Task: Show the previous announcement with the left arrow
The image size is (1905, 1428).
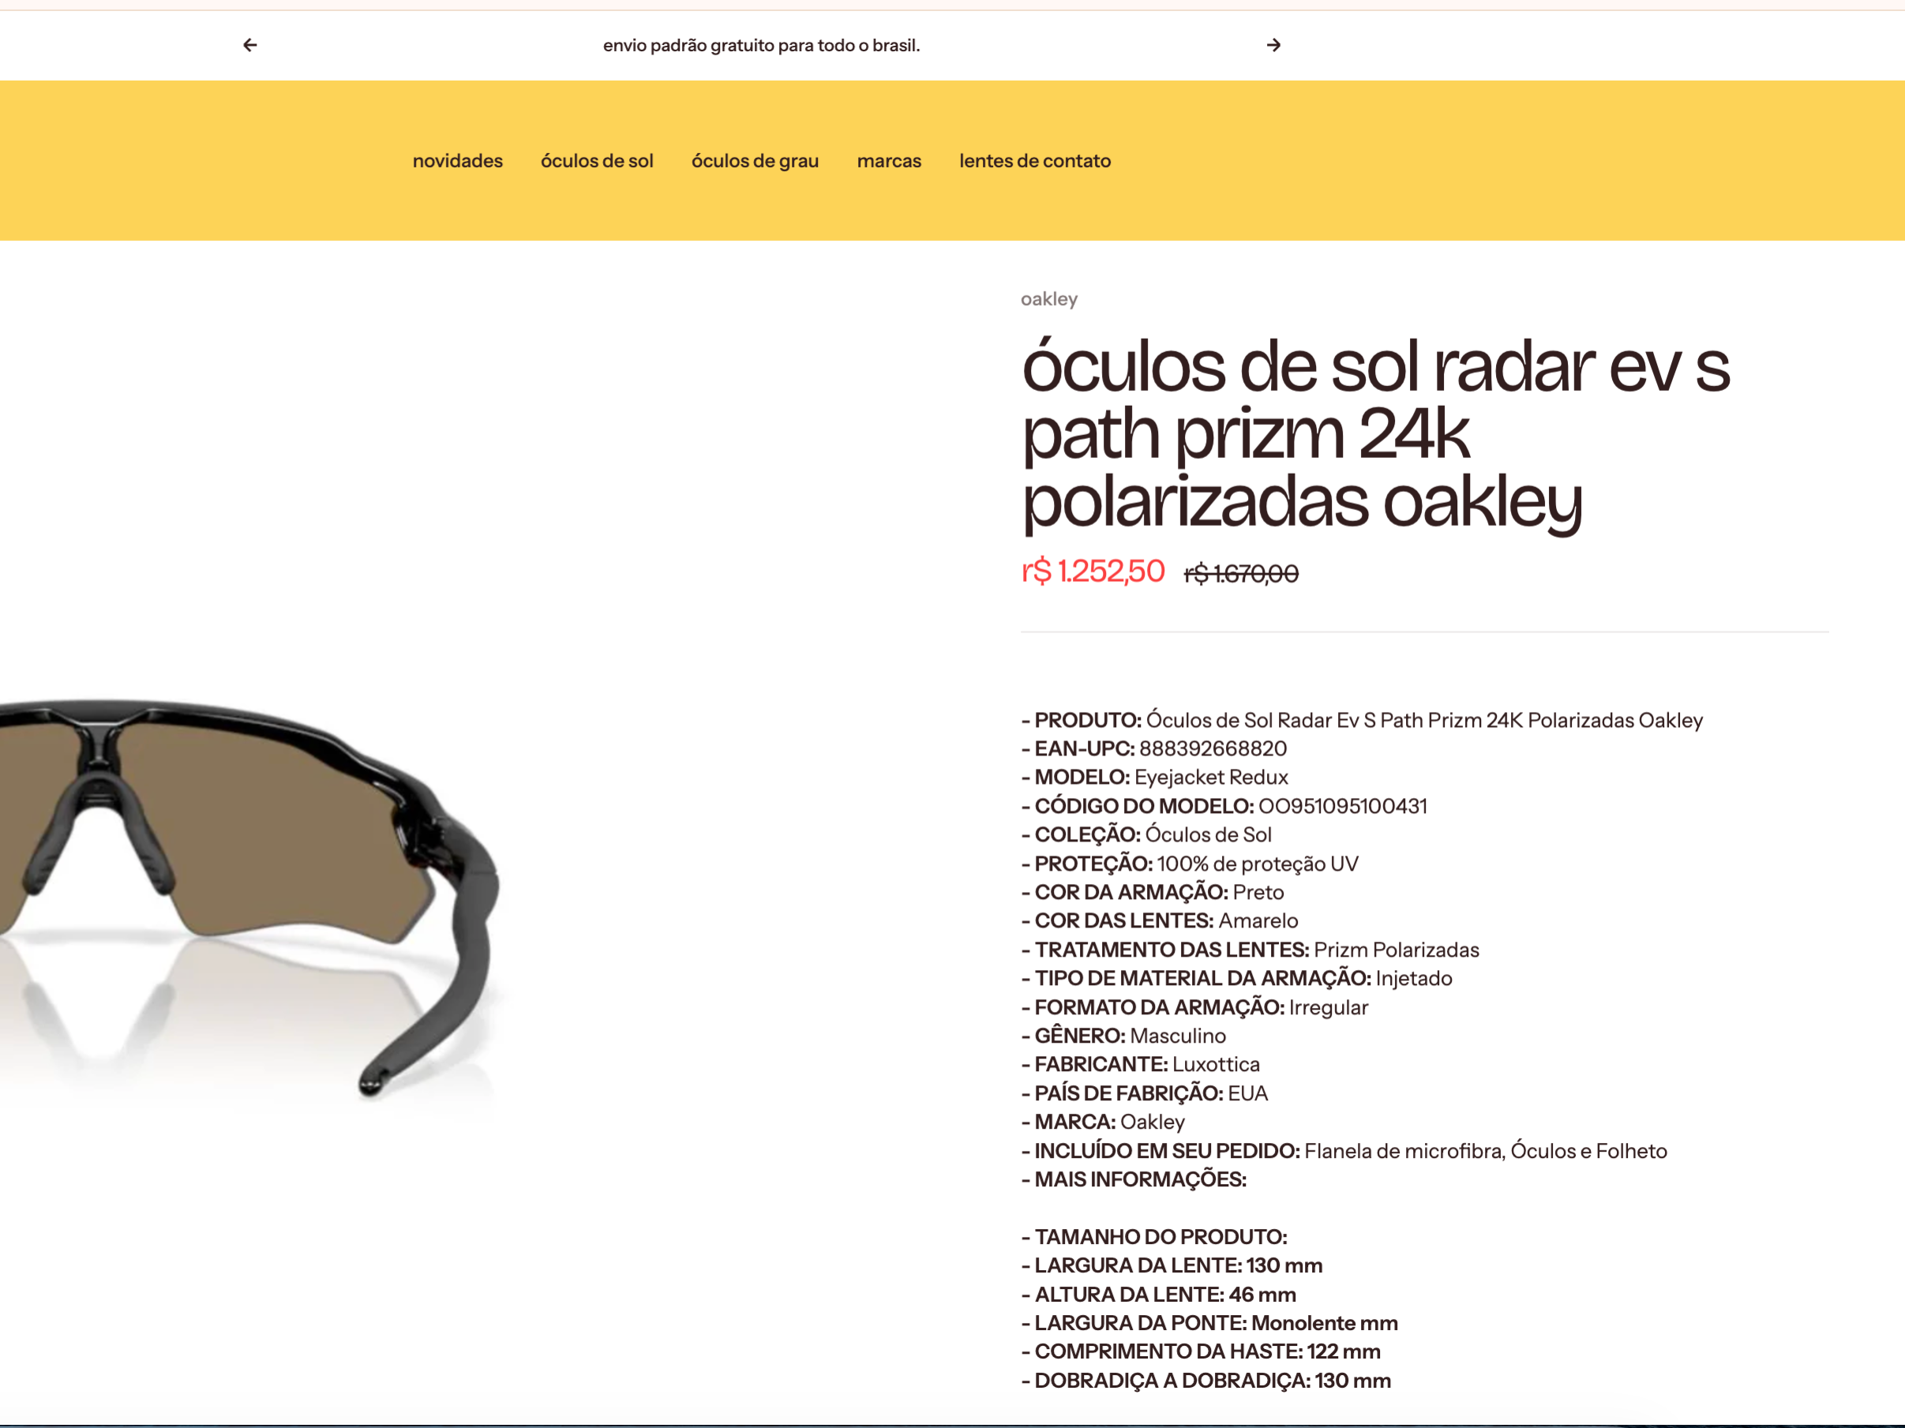Action: click(x=249, y=45)
